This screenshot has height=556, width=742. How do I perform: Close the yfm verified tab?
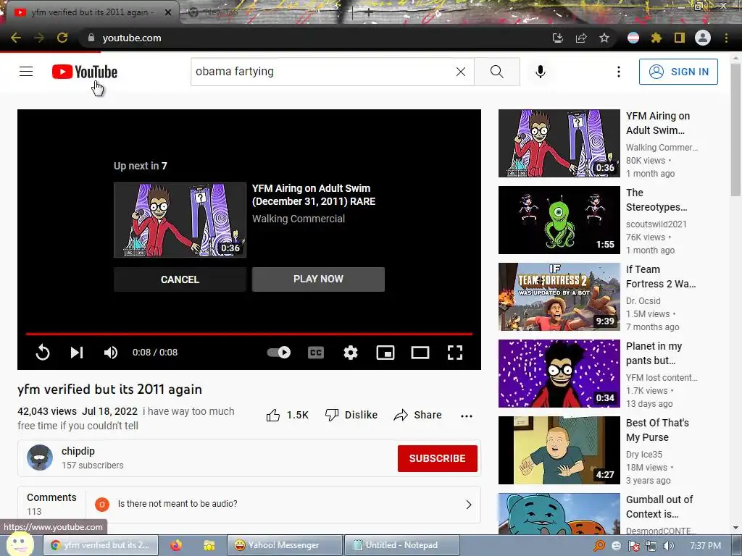click(x=168, y=12)
